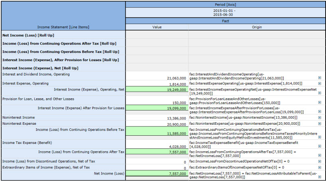326x181 pixels.
Task: Expand the Noninterest Income origin plus icon
Action: point(319,117)
